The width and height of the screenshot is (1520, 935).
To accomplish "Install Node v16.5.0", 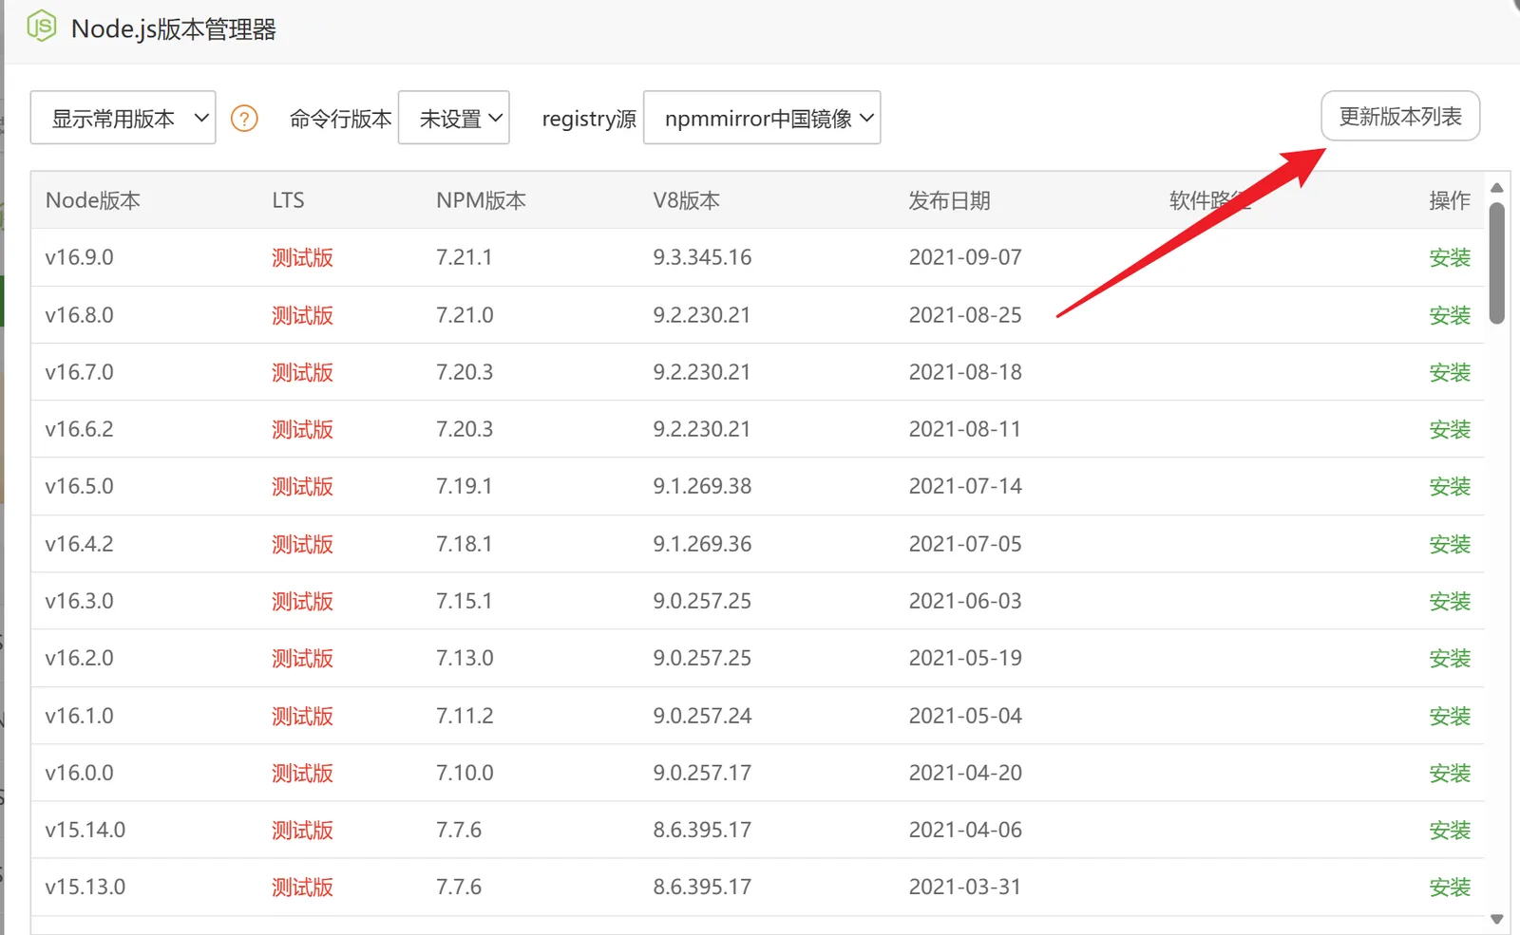I will pos(1450,486).
